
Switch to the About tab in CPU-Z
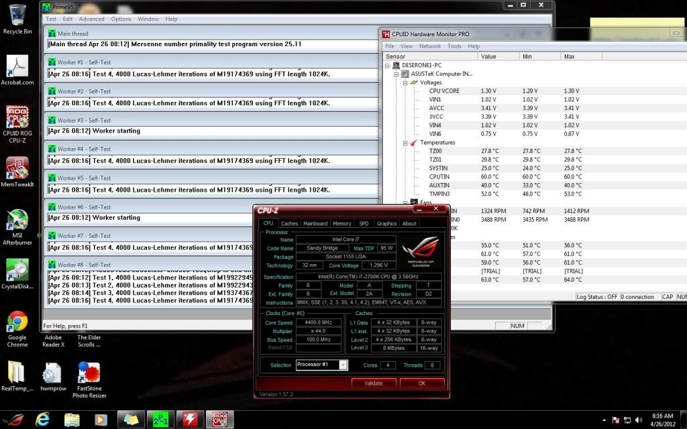click(409, 223)
